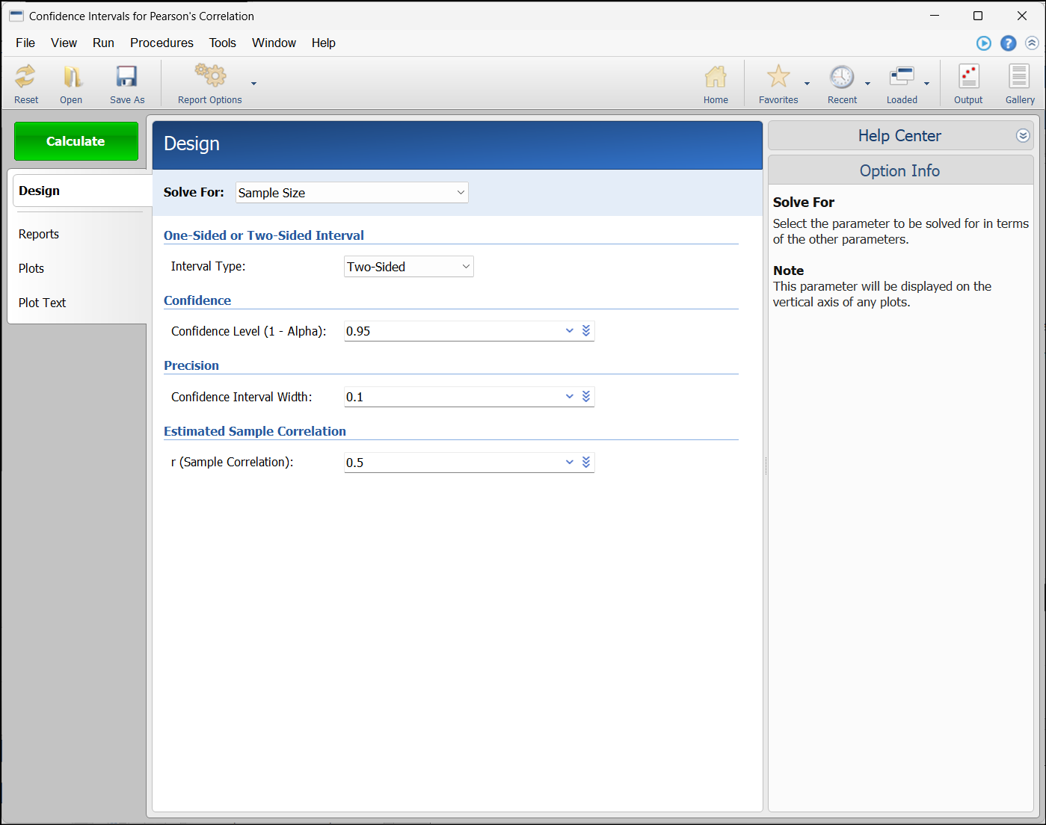The image size is (1046, 825).
Task: Click the Reset toolbar icon
Action: click(25, 77)
